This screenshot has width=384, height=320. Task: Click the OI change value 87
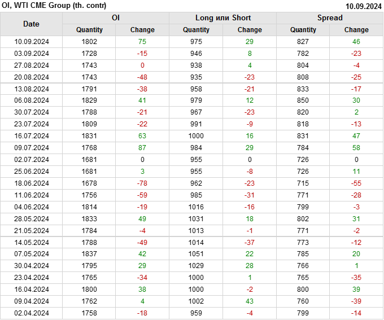(x=142, y=148)
